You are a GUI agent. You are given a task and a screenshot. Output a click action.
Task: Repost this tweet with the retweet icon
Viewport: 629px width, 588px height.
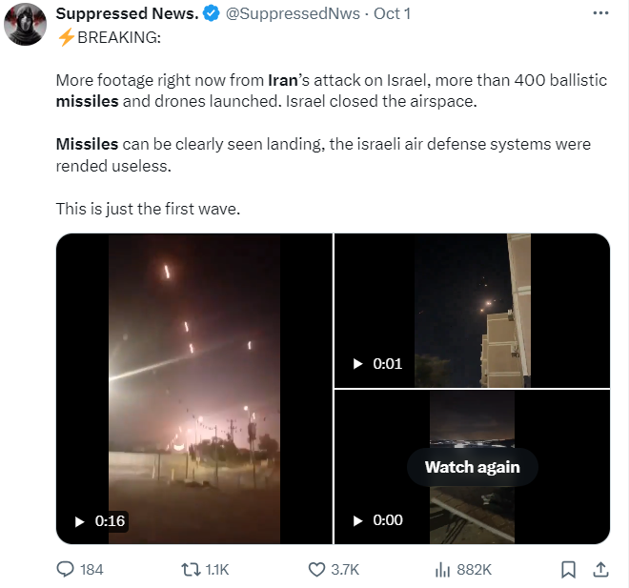pyautogui.click(x=190, y=569)
